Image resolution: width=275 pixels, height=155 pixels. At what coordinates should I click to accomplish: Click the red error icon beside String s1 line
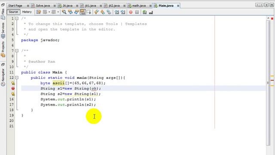13,88
